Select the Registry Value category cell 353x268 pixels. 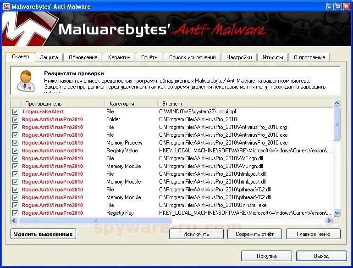coord(122,151)
